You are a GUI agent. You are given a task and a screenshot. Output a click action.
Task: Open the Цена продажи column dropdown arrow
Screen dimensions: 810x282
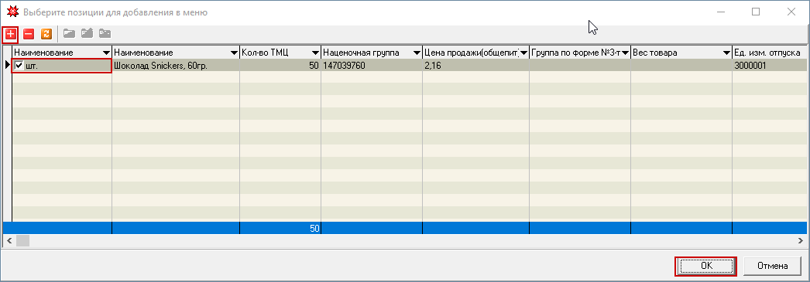pos(523,53)
